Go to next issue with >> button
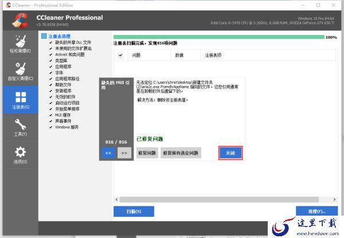The width and height of the screenshot is (344, 238). tap(124, 153)
